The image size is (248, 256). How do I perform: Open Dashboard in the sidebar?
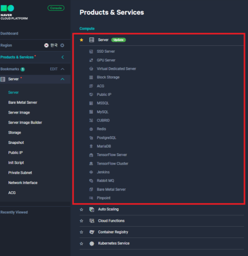tap(9, 33)
